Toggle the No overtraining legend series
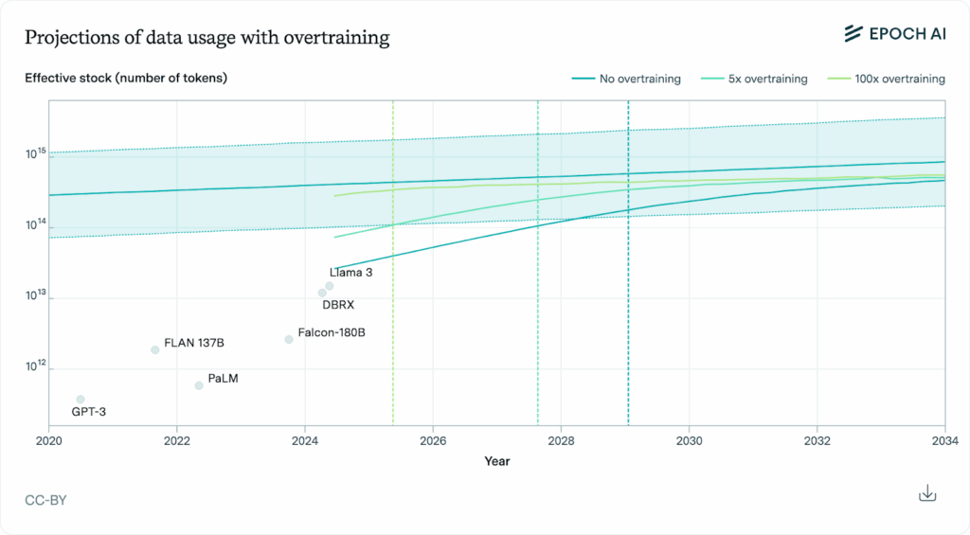The height and width of the screenshot is (535, 970). 627,79
